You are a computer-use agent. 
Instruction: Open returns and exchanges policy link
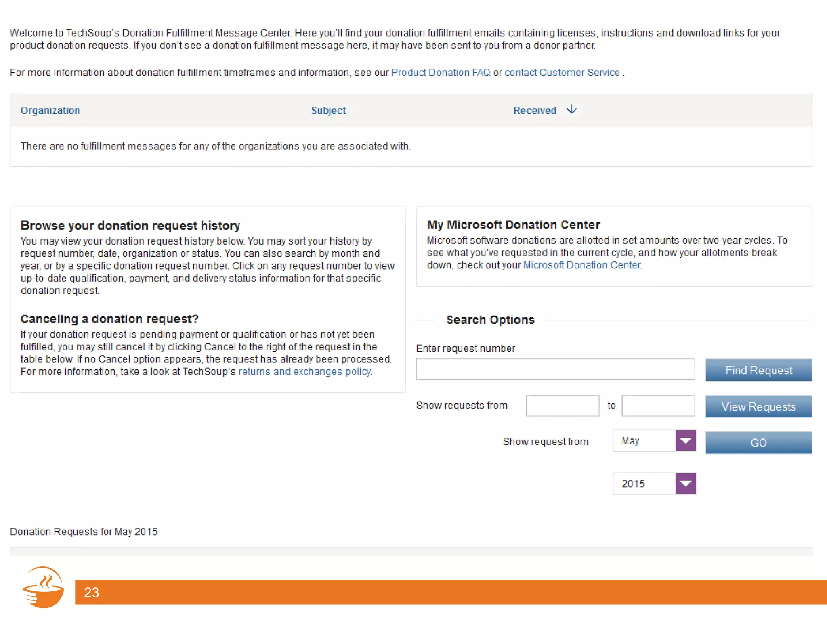(304, 371)
